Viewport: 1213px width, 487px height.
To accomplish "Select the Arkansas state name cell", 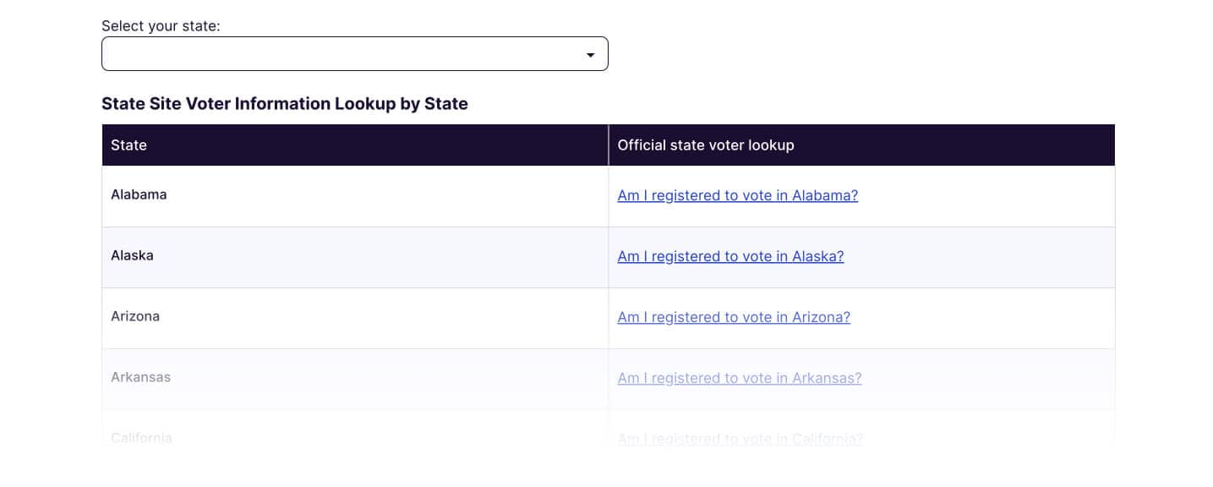I will tap(355, 379).
